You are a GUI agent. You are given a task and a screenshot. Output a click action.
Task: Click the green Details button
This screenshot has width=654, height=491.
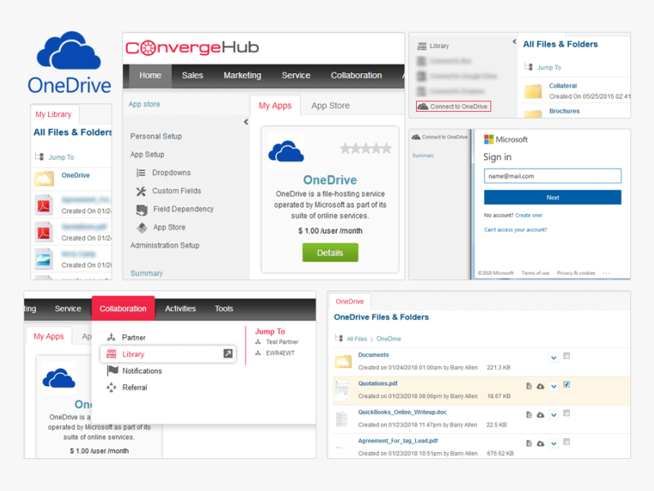coord(330,252)
